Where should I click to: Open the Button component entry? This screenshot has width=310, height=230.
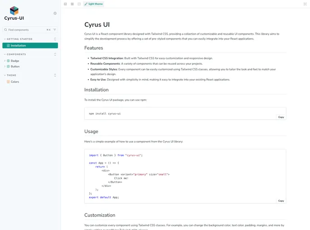15,66
